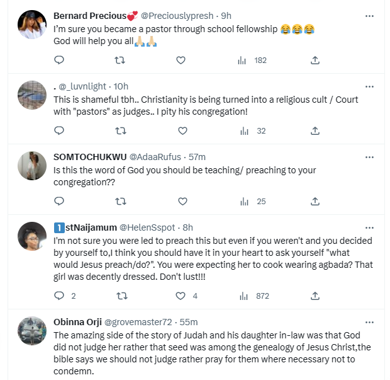Open the @_luvnlight profile handle
The width and height of the screenshot is (390, 380).
click(x=83, y=86)
